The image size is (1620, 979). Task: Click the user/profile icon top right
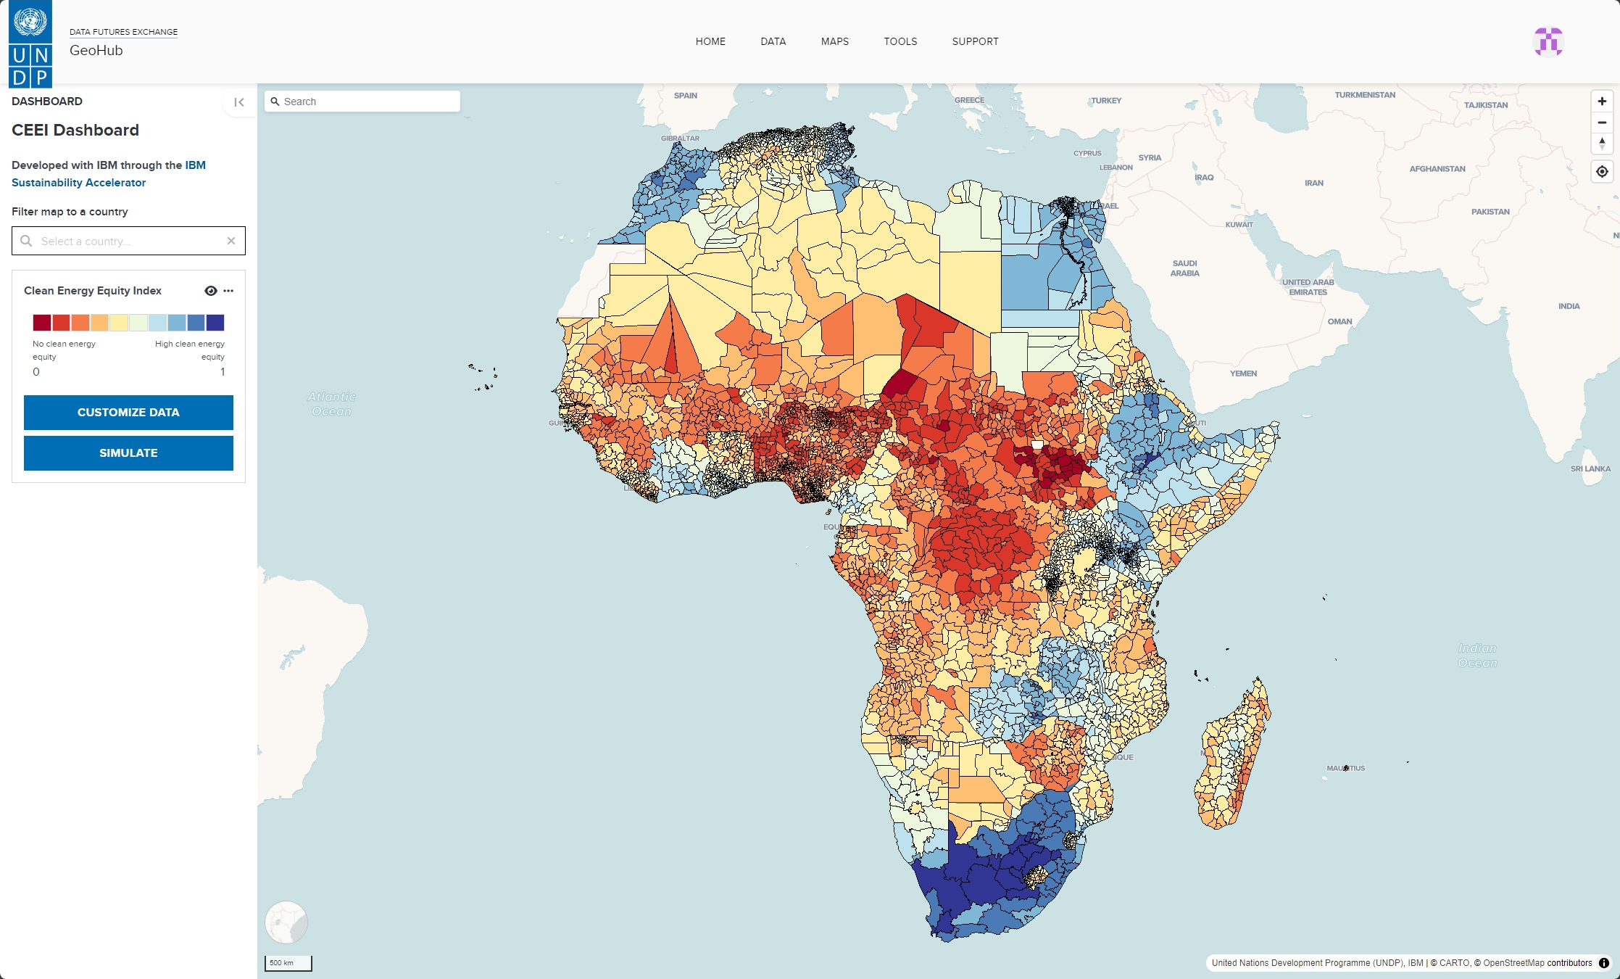point(1550,41)
